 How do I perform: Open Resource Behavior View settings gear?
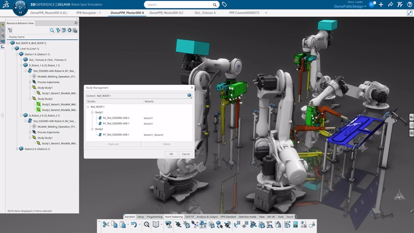76,23
